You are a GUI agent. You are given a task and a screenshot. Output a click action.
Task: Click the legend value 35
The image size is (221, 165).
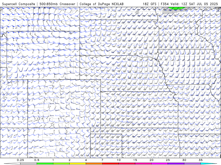pyautogui.click(x=201, y=160)
